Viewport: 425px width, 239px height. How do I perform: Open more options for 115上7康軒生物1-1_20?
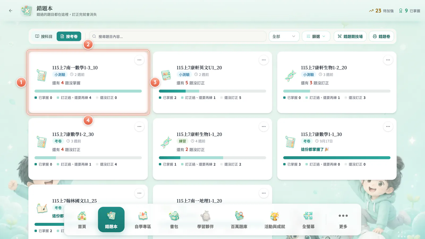(264, 127)
